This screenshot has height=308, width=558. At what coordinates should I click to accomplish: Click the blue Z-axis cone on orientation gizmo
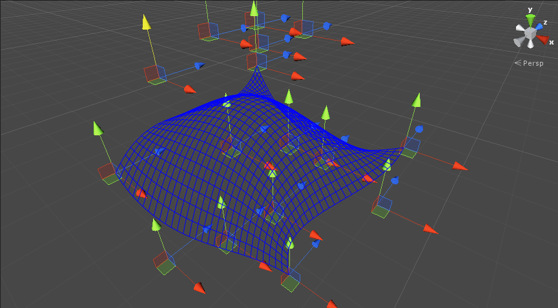coord(539,26)
